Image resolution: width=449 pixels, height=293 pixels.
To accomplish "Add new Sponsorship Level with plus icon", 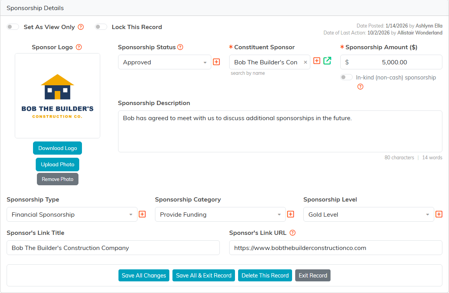I will [439, 214].
